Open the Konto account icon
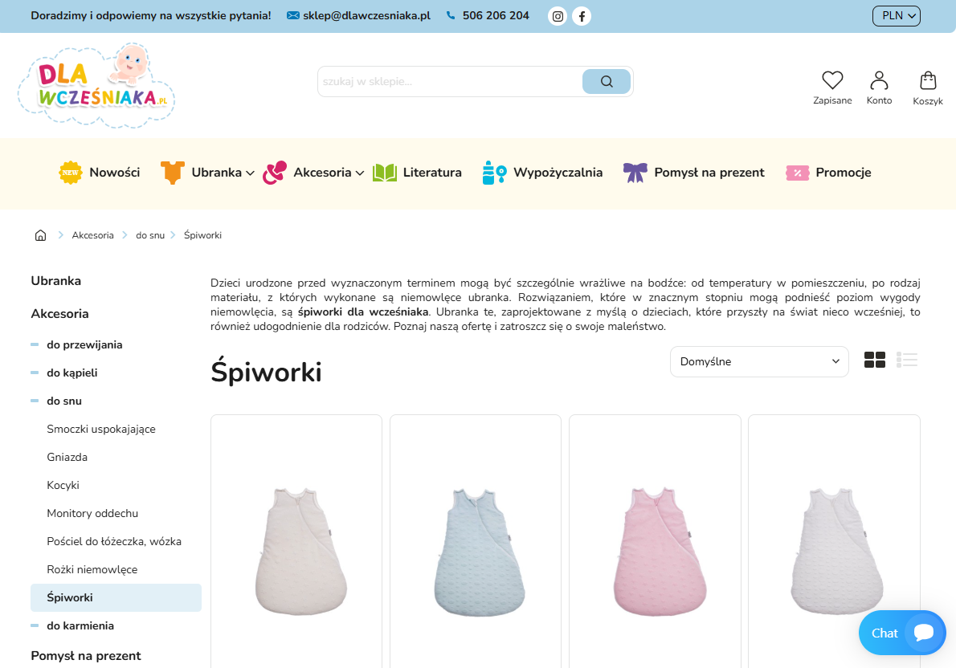This screenshot has width=956, height=668. click(x=879, y=80)
